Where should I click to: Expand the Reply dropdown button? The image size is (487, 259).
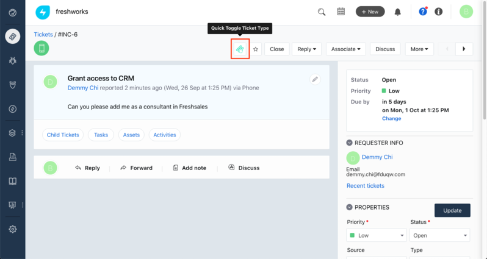click(306, 49)
